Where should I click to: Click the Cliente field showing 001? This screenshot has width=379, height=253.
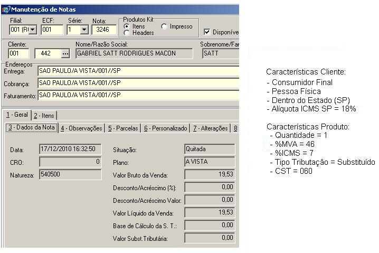click(18, 53)
